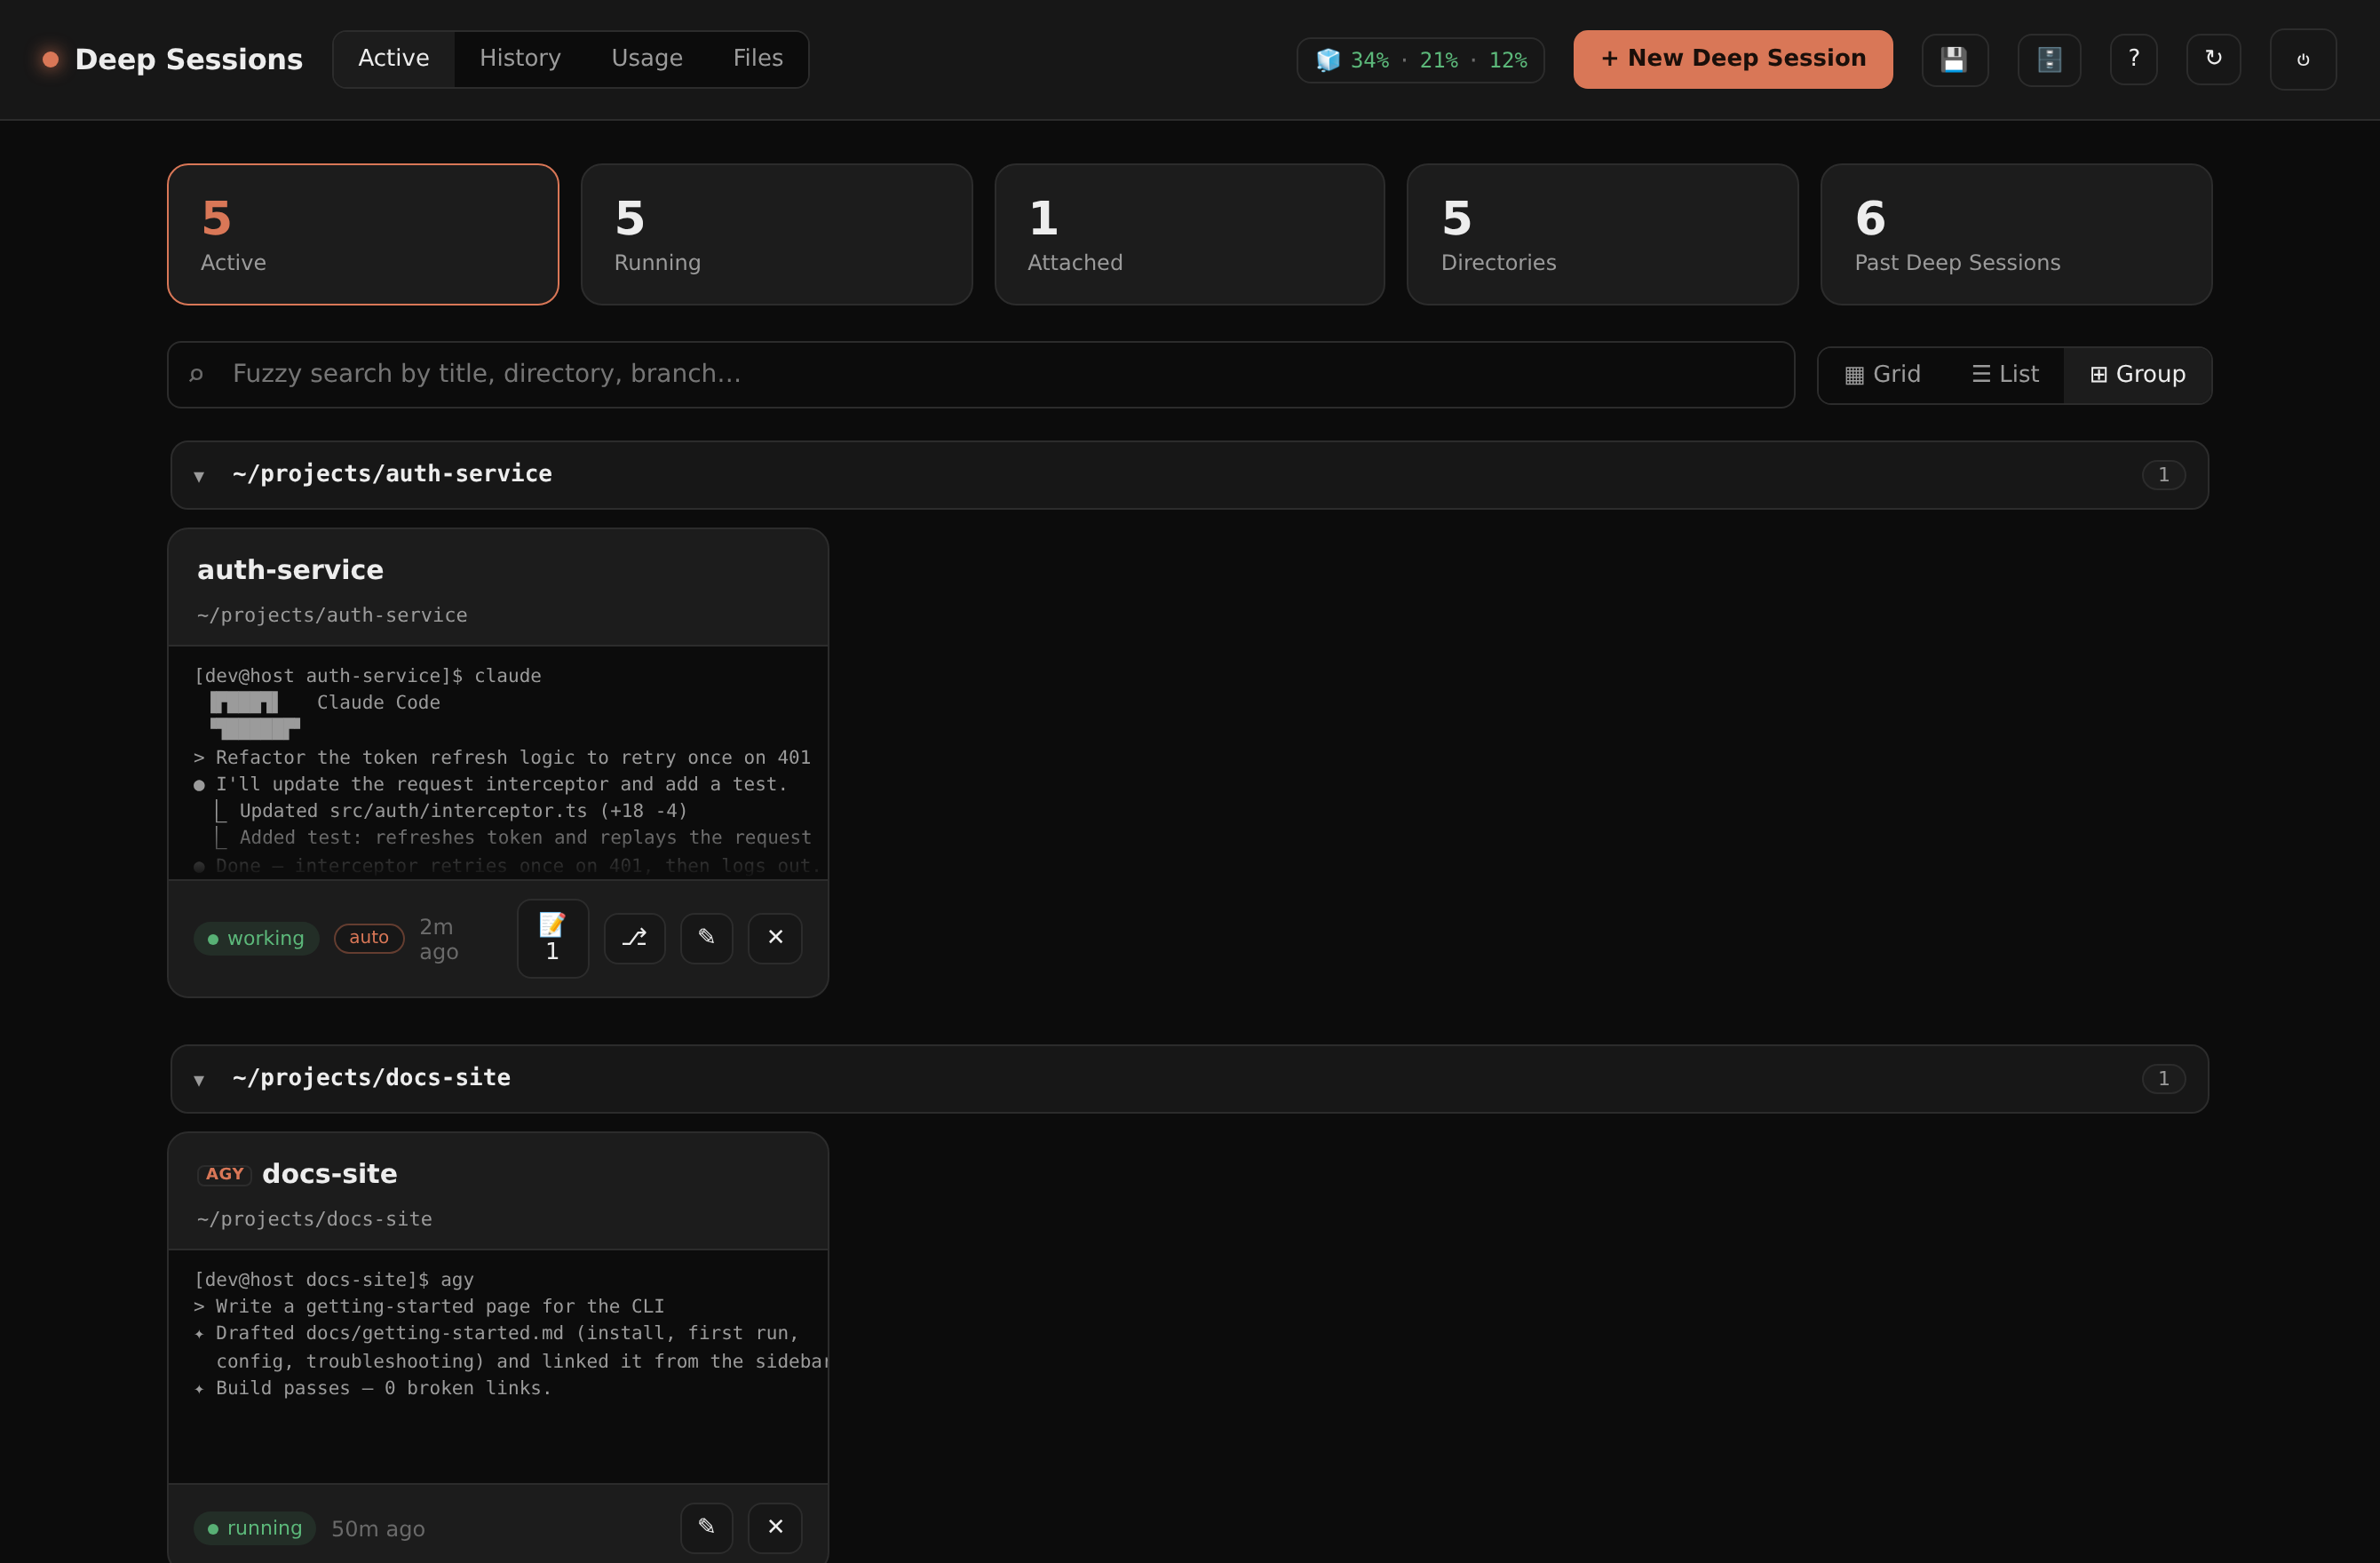The height and width of the screenshot is (1563, 2380).
Task: Switch to the History tab
Action: pyautogui.click(x=520, y=59)
